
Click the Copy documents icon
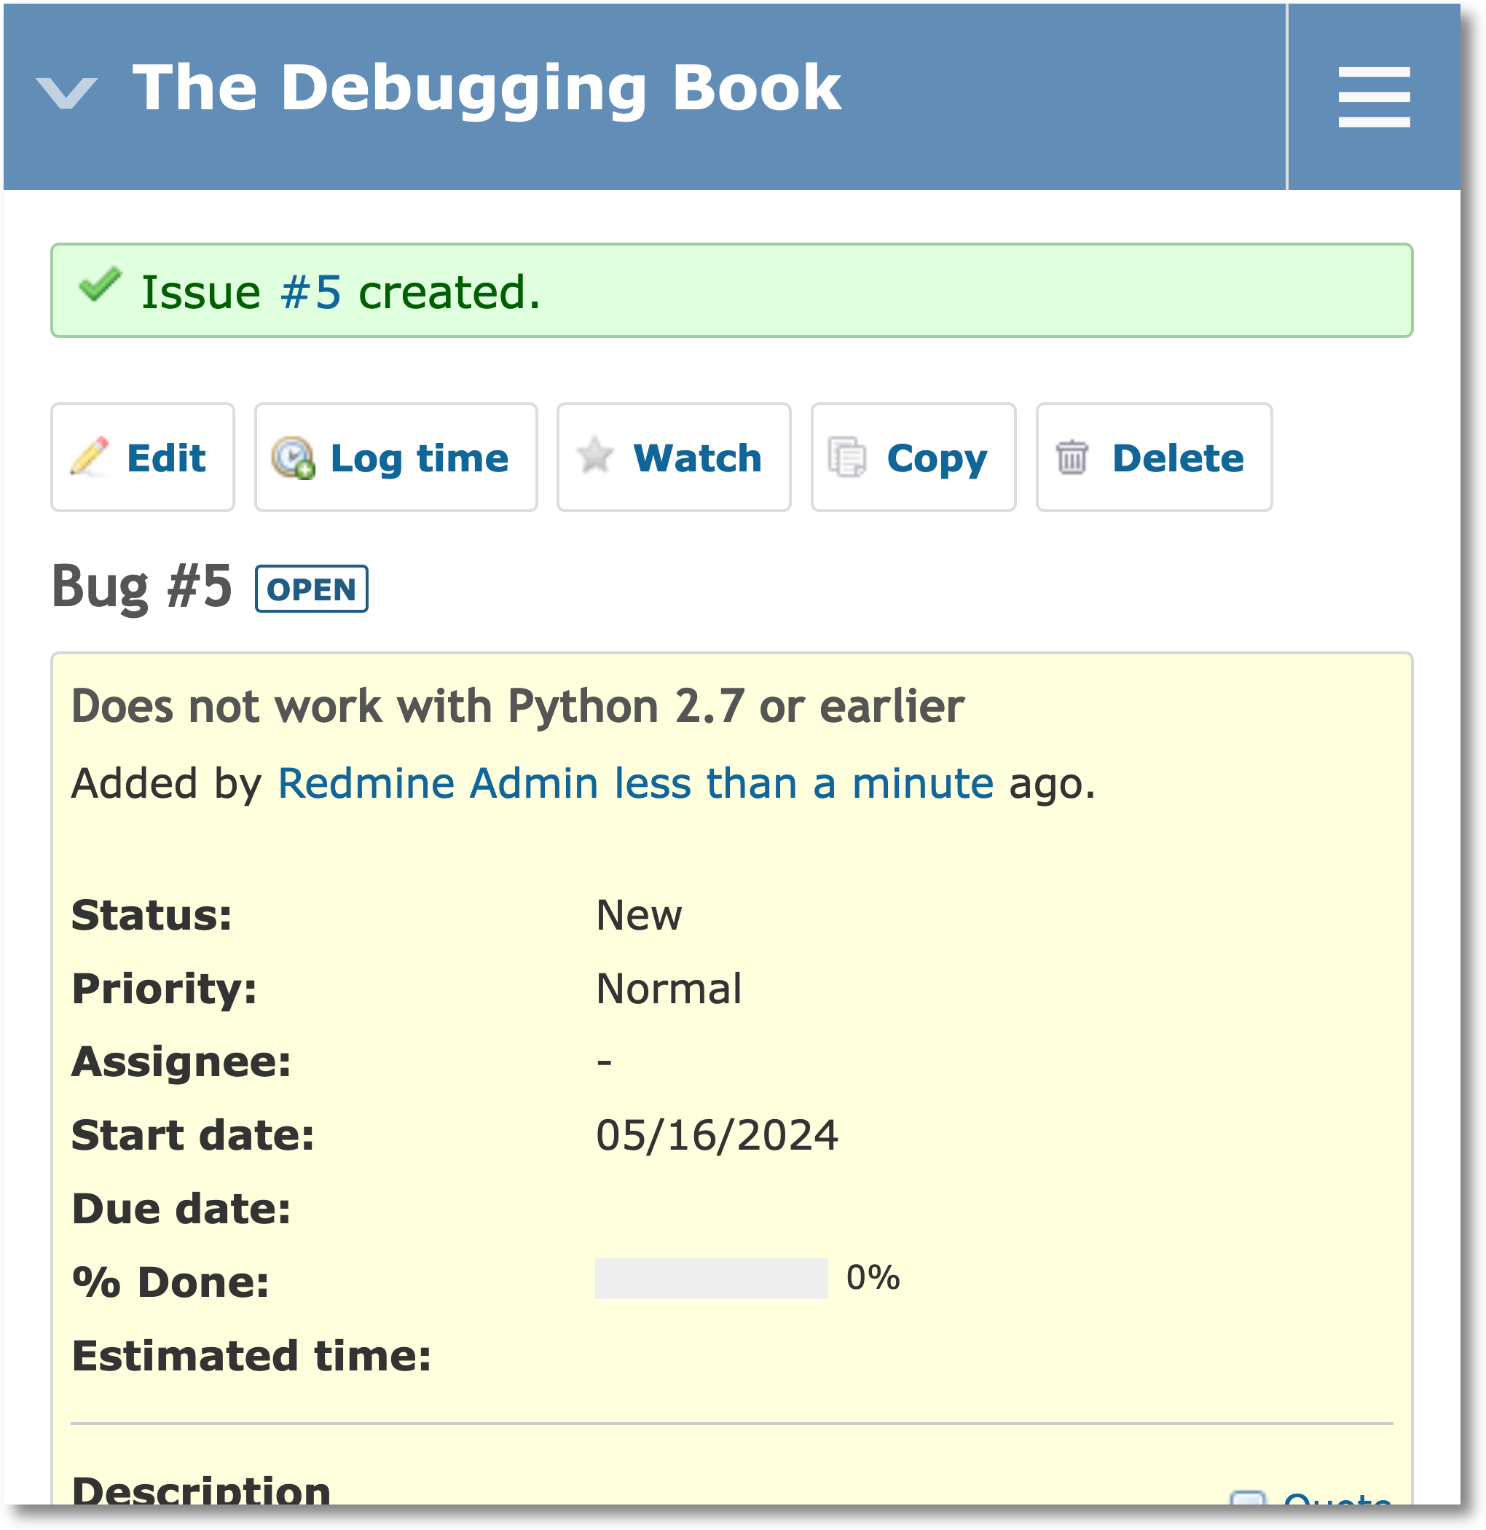pos(846,458)
